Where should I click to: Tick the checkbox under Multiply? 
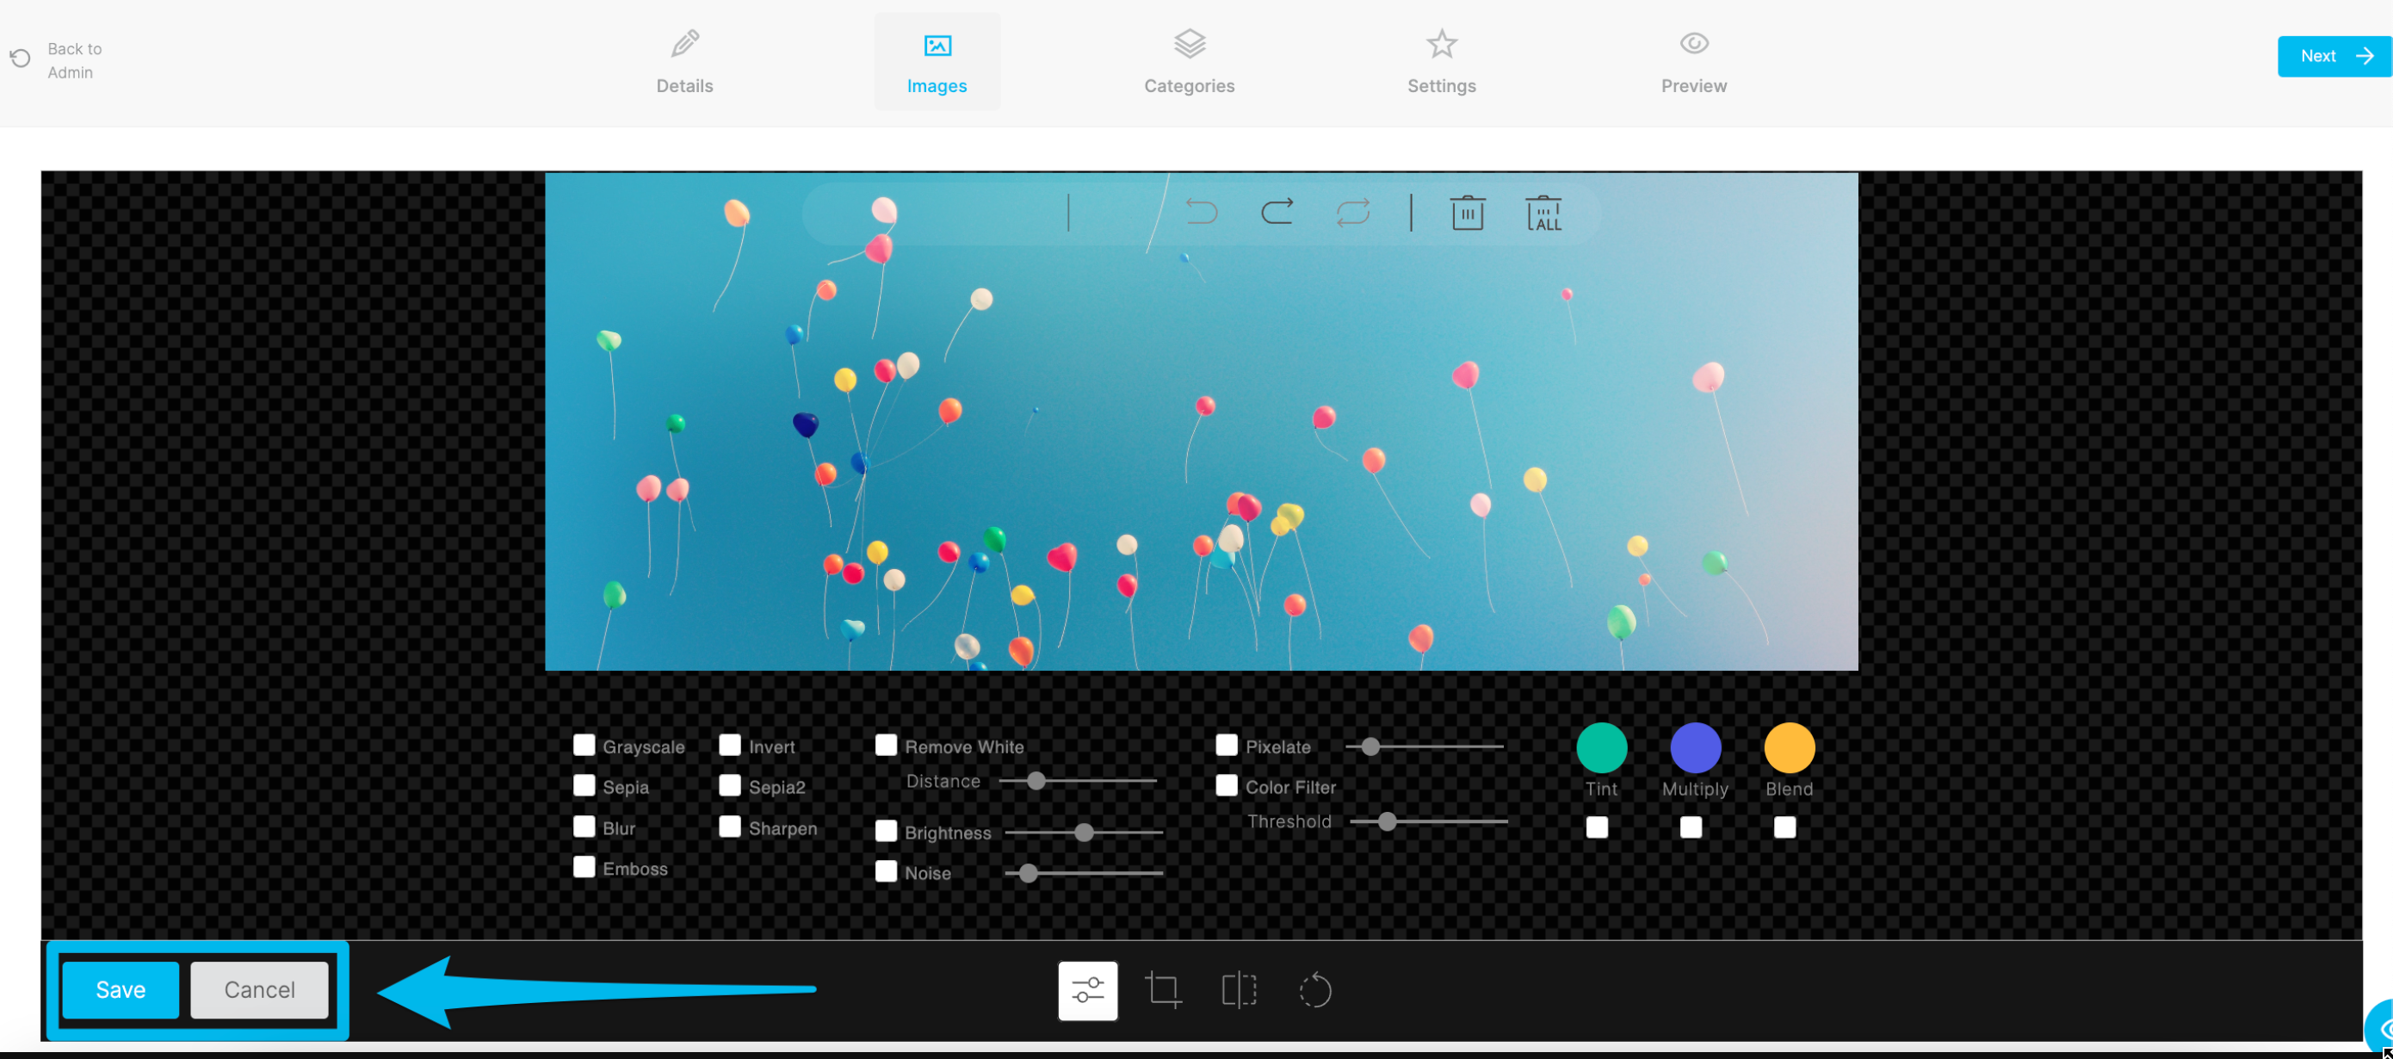(1691, 827)
